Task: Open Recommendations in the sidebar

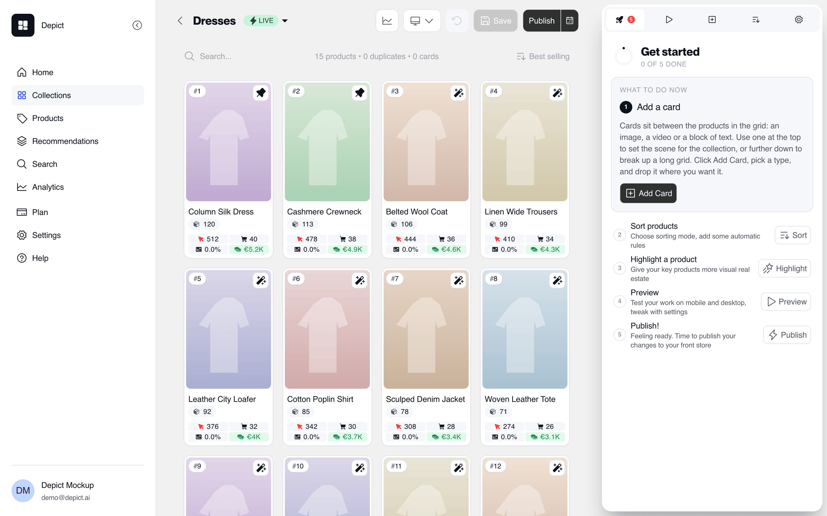Action: (x=78, y=141)
